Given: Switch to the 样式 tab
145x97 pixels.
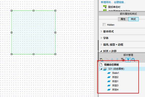Looking at the screenshot, I should [133, 19].
